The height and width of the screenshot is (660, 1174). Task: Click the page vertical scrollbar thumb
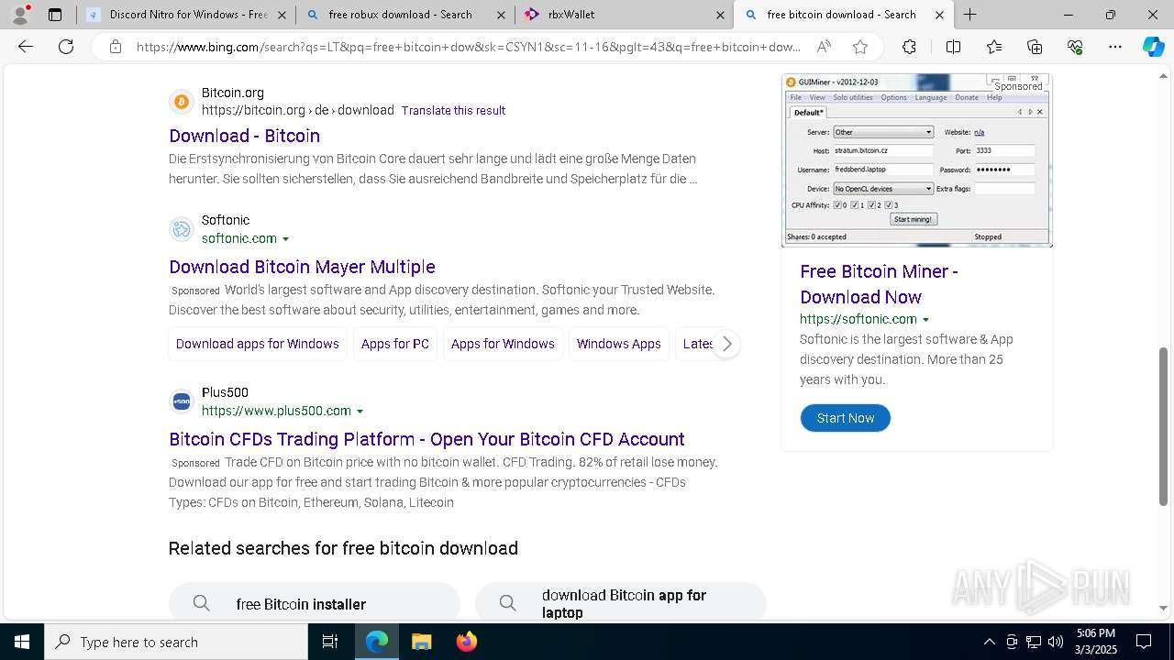(x=1164, y=426)
